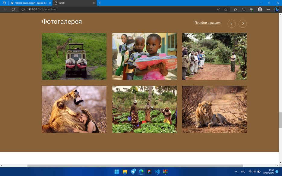Open battery status
This screenshot has width=282, height=176.
259,172
